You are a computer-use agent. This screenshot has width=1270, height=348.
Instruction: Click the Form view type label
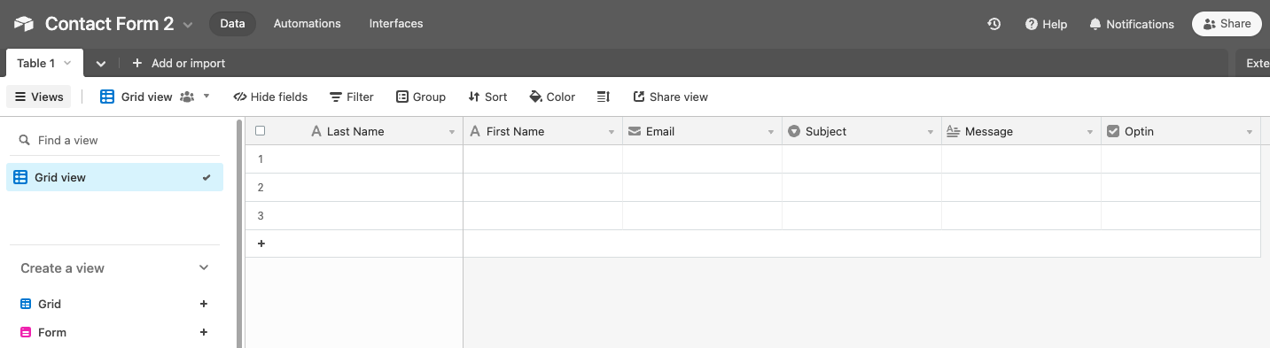[x=52, y=332]
